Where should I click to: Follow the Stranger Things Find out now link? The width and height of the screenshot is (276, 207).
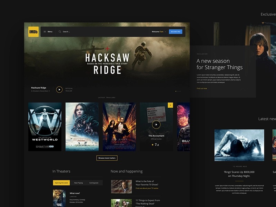click(202, 88)
